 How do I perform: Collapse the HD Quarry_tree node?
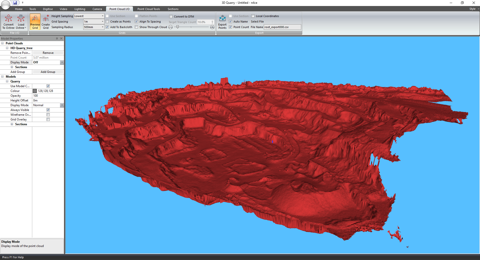[7, 48]
